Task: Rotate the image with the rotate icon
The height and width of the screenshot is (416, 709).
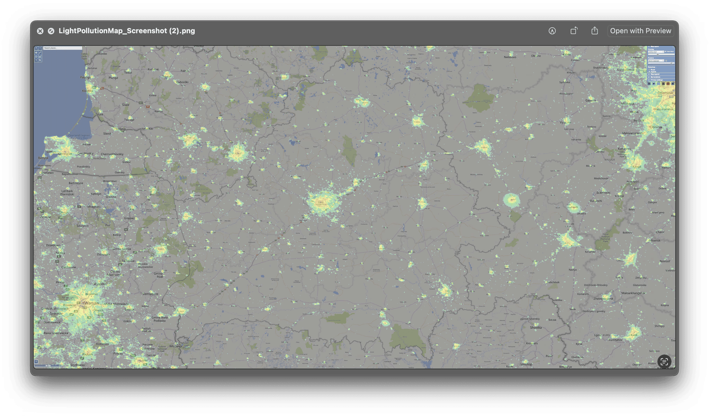Action: pyautogui.click(x=574, y=31)
